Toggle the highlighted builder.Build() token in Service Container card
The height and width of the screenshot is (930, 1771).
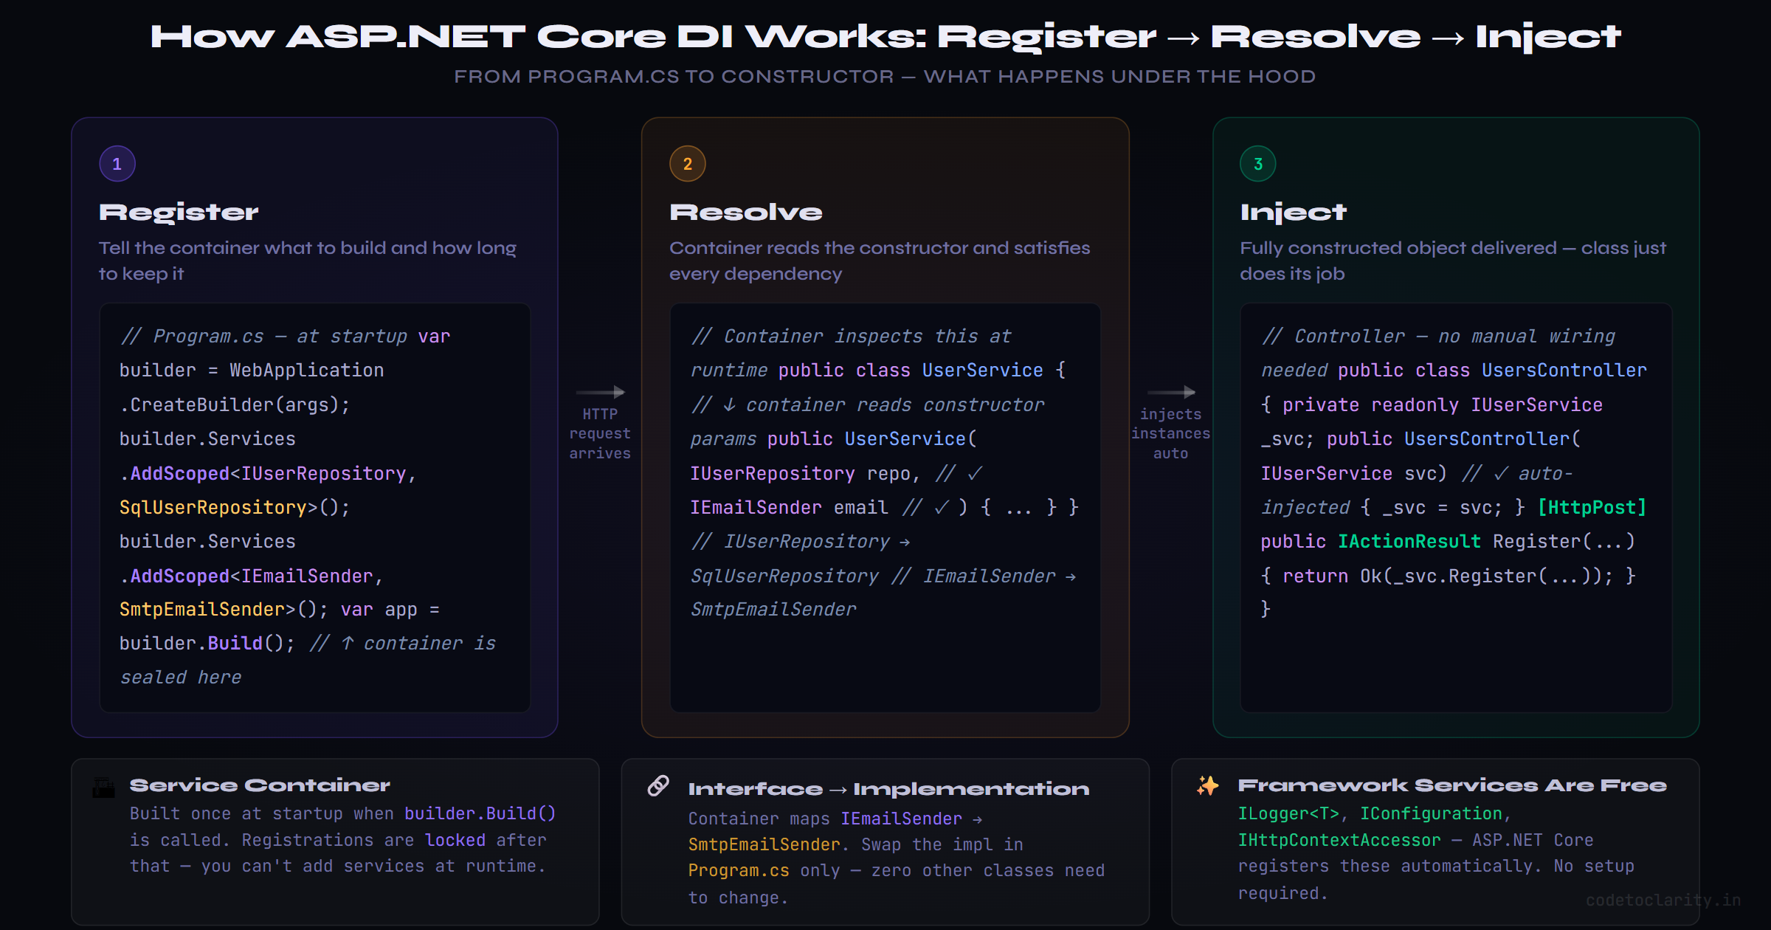click(x=479, y=813)
